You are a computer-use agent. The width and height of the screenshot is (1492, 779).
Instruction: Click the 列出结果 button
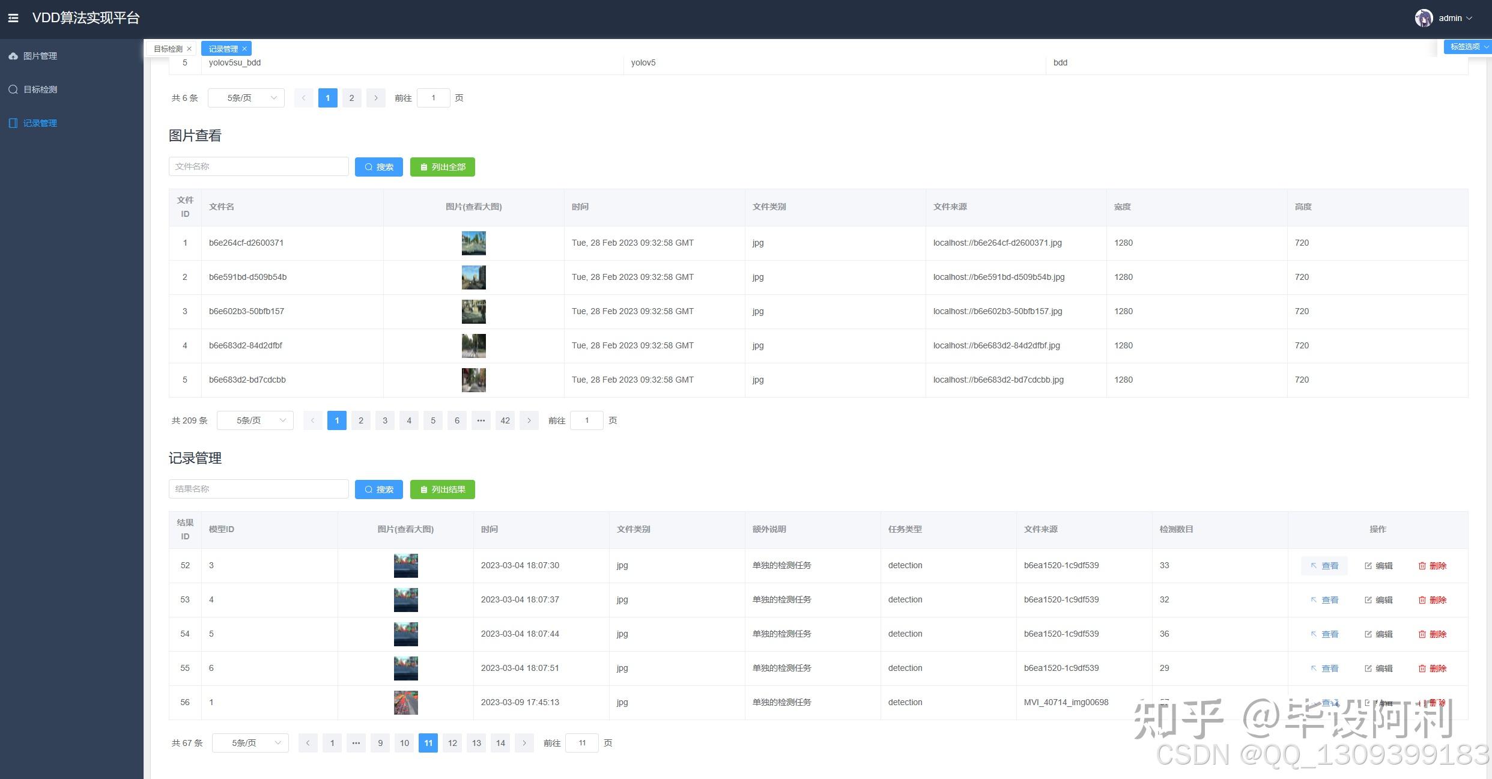click(442, 490)
